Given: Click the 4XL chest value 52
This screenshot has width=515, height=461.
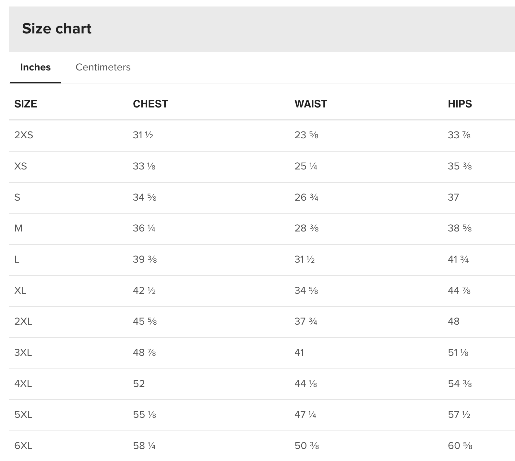Looking at the screenshot, I should (139, 384).
